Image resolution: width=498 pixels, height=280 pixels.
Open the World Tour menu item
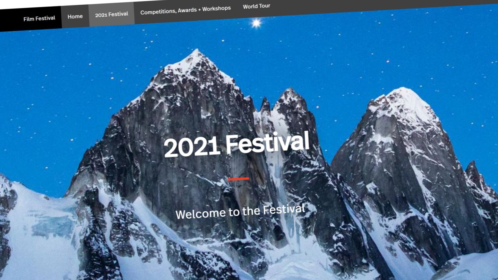(256, 6)
